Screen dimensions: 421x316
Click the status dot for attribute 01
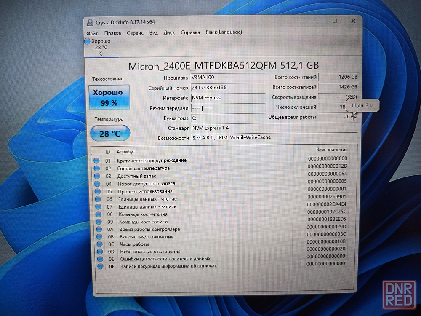pyautogui.click(x=96, y=161)
